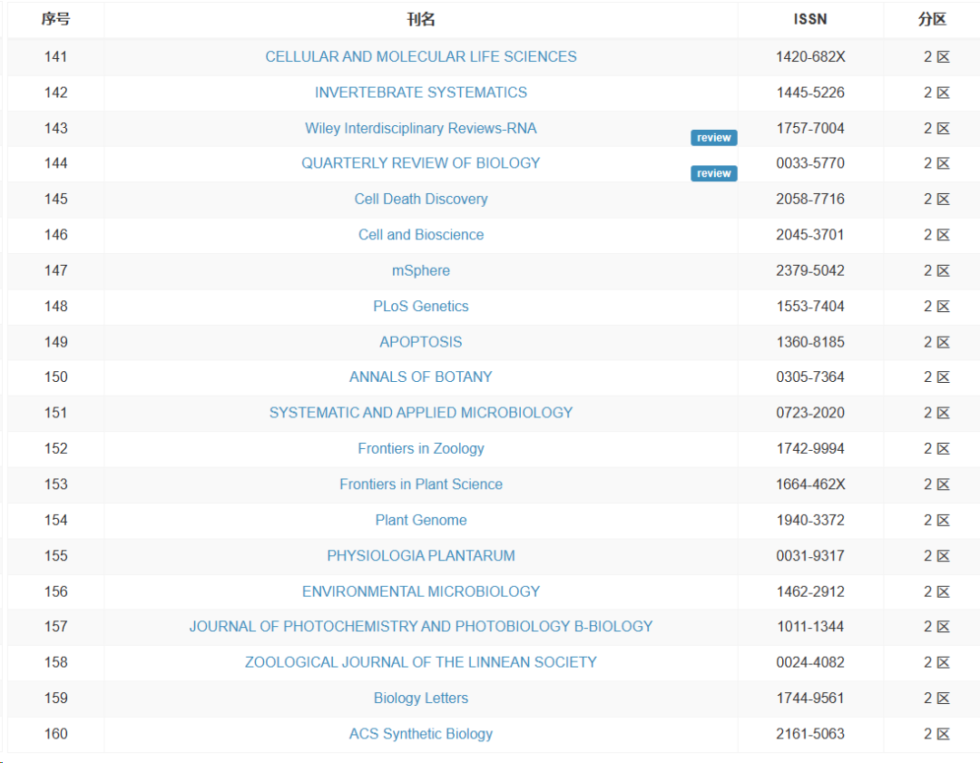
Task: Open PHYSIOLOGIA PLANTARUM journal link
Action: coord(421,555)
